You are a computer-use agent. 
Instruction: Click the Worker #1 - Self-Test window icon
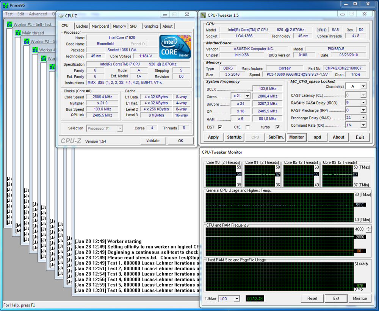(x=10, y=24)
